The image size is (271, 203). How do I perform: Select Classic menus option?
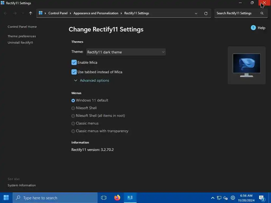[73, 123]
